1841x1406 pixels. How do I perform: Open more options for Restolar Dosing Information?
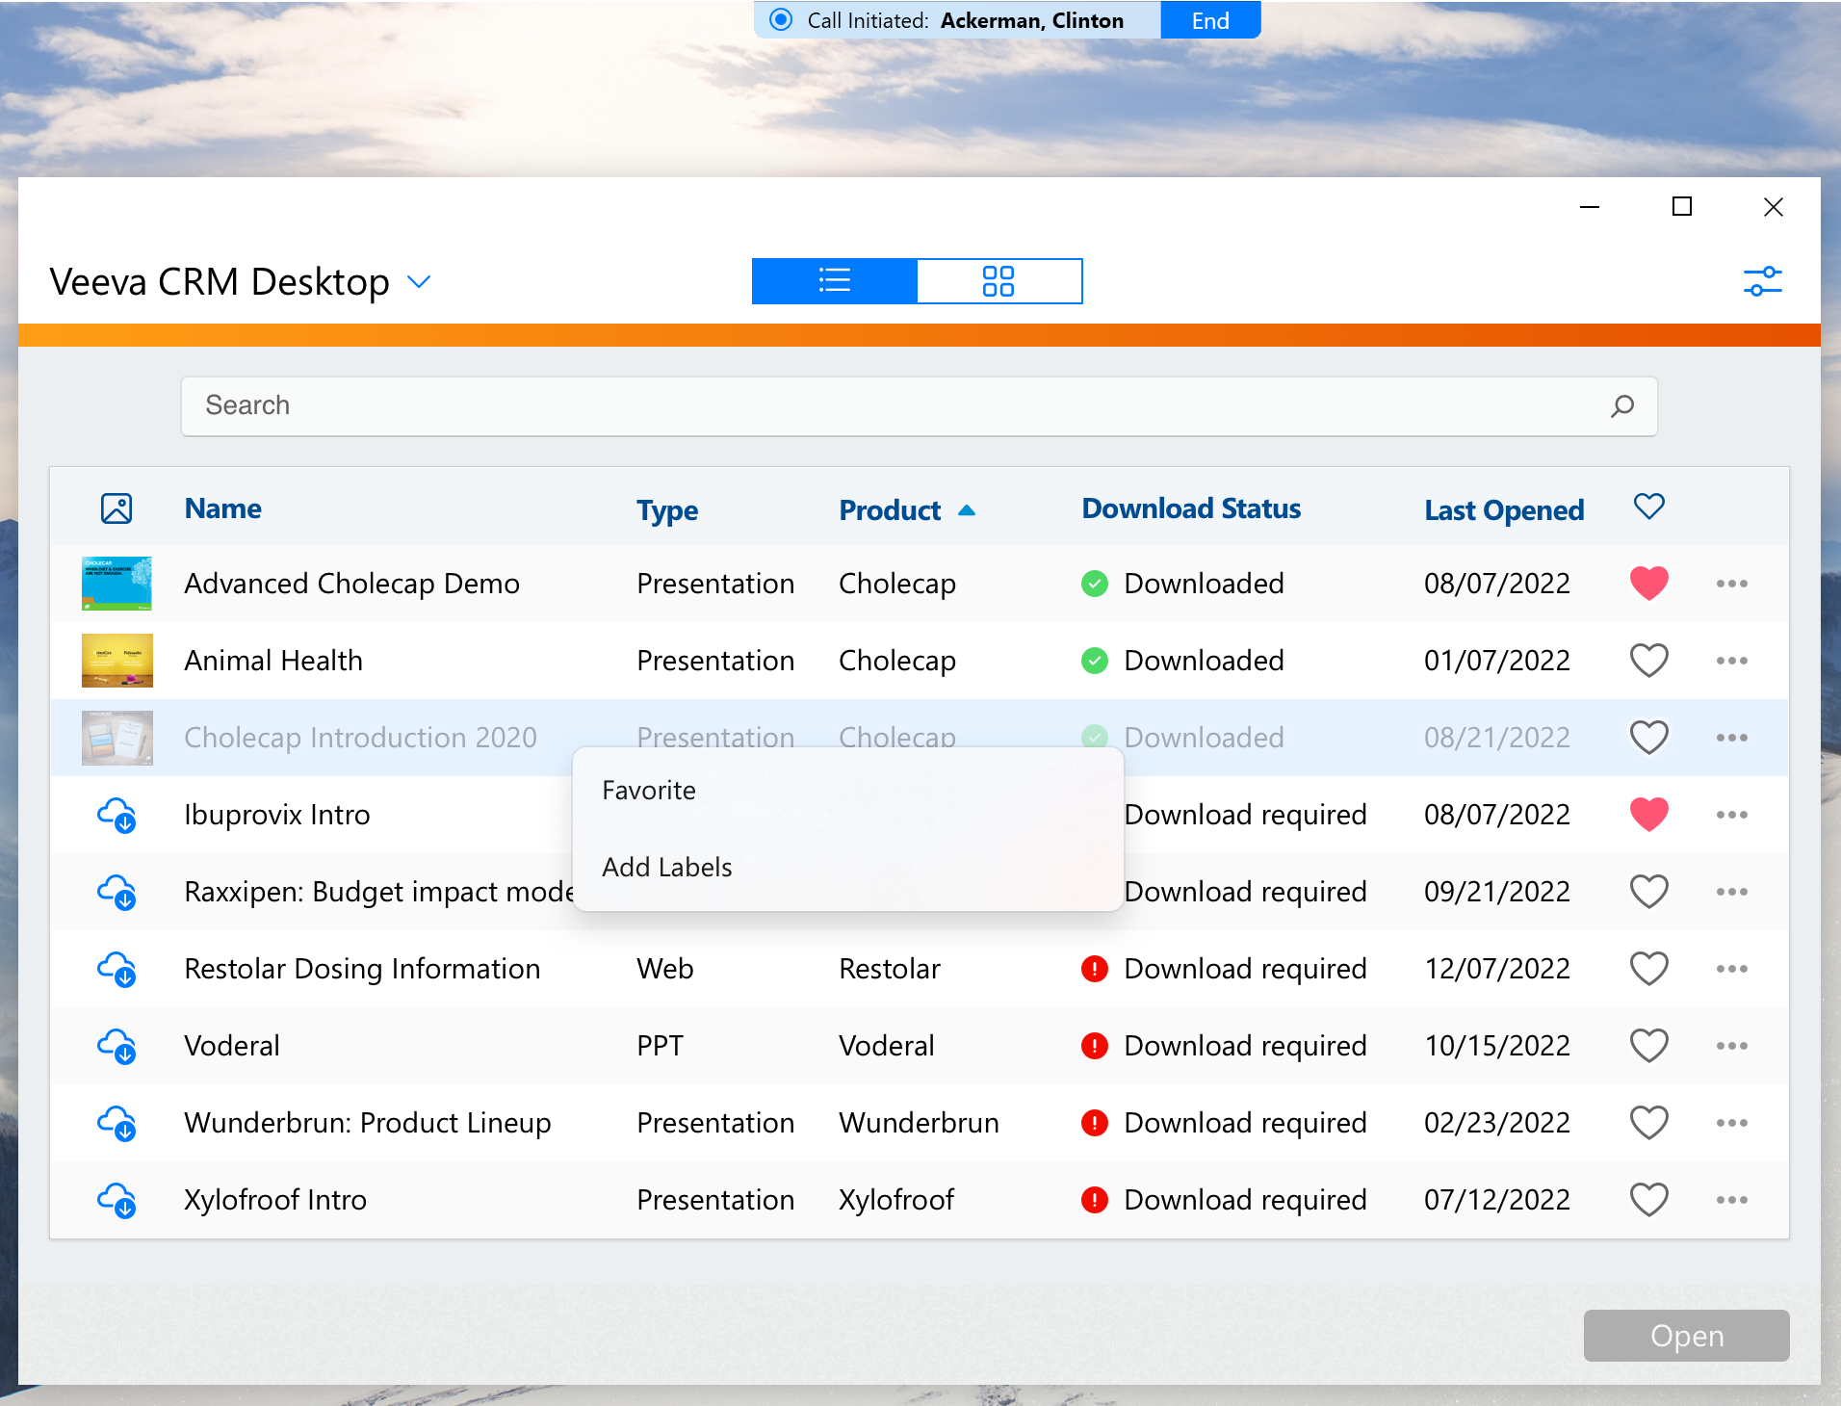(1731, 969)
